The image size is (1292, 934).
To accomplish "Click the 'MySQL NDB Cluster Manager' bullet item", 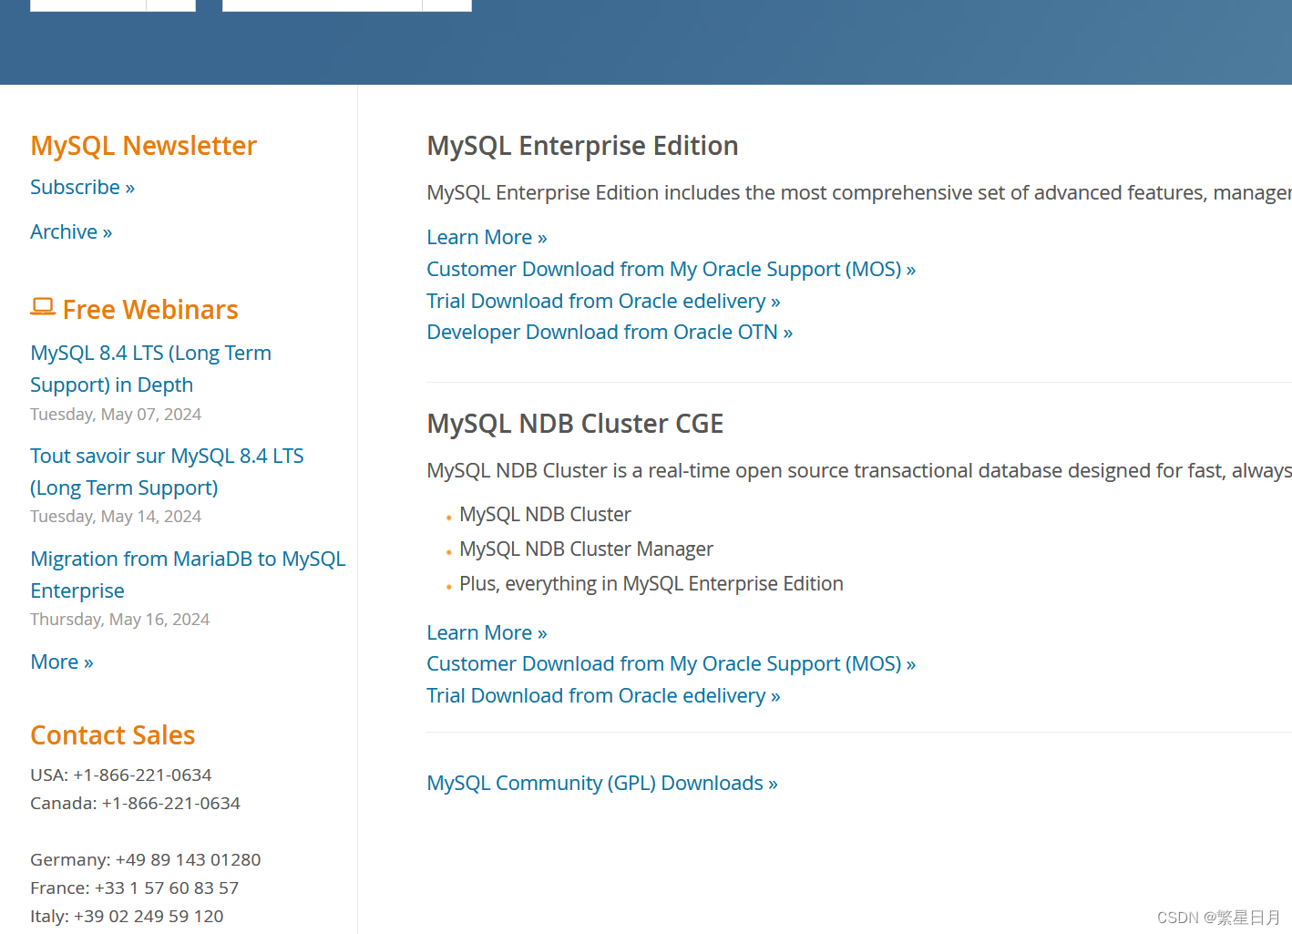I will (586, 549).
